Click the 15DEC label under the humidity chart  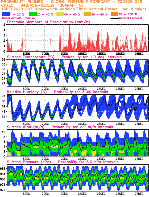pyautogui.click(x=26, y=124)
